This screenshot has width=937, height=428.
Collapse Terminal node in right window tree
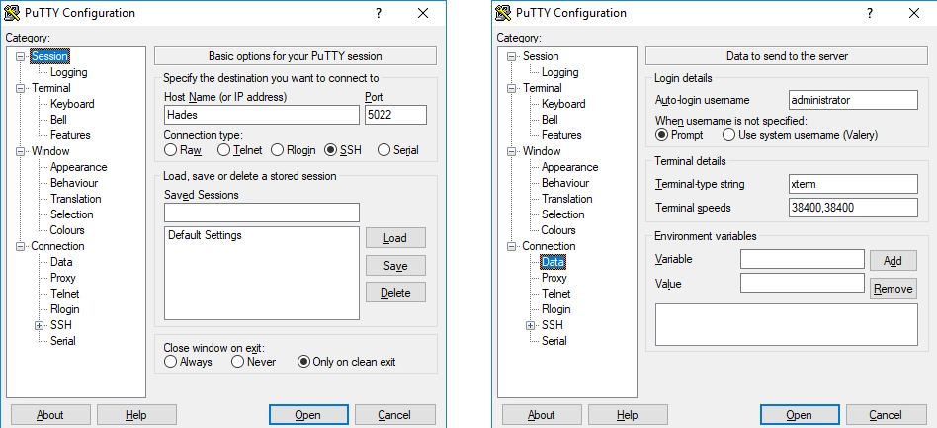coord(513,88)
